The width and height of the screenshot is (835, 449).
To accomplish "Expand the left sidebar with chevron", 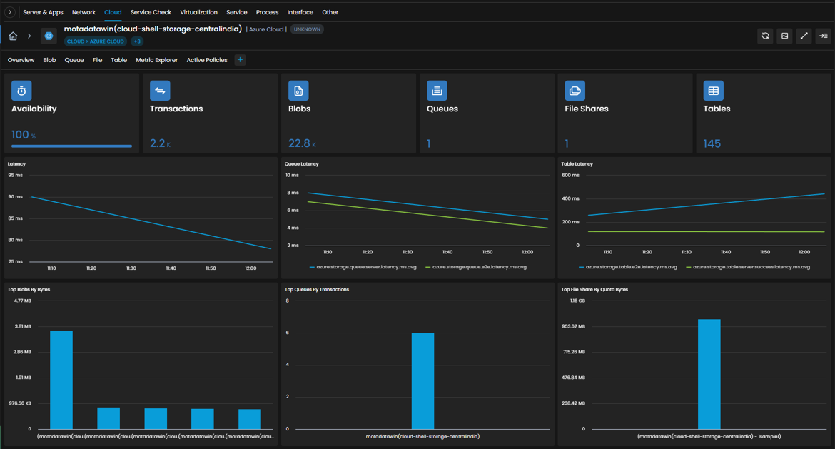I will point(9,11).
